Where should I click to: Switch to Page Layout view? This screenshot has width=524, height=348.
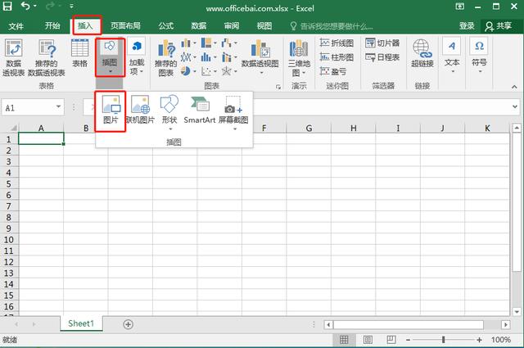368,340
